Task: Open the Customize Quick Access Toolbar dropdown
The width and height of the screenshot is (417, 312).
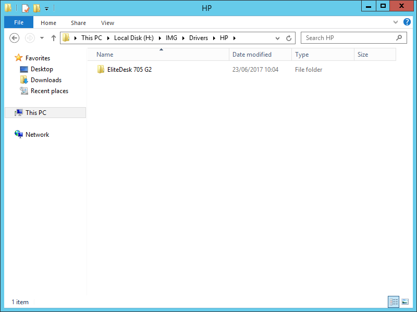Action: pos(46,9)
